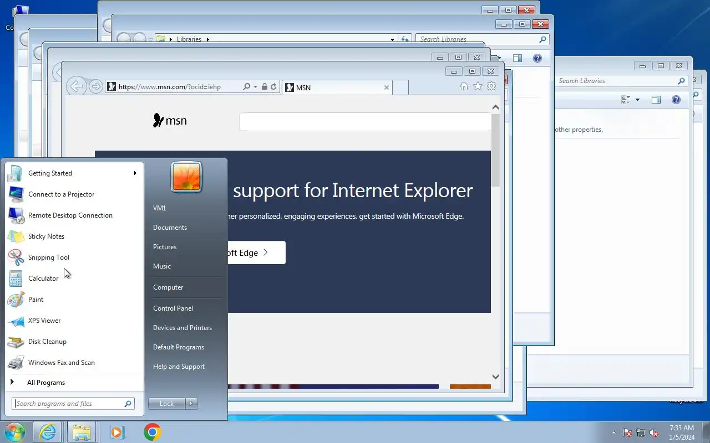The height and width of the screenshot is (443, 710).
Task: Click the Internet Explorer Back button
Action: pyautogui.click(x=77, y=86)
